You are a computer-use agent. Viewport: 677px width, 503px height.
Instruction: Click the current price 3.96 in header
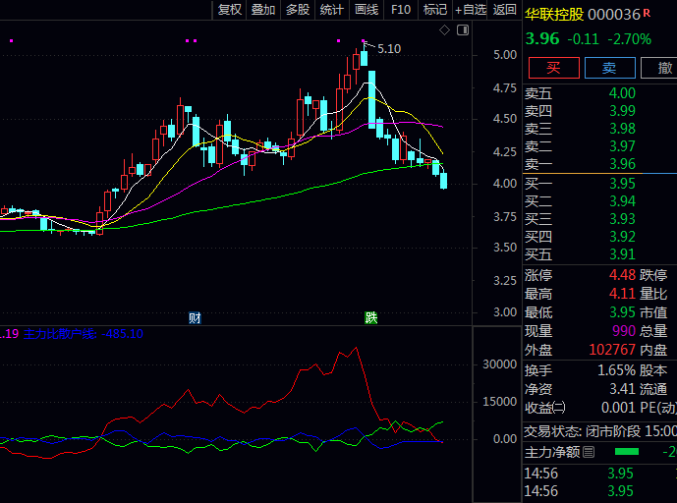click(541, 39)
